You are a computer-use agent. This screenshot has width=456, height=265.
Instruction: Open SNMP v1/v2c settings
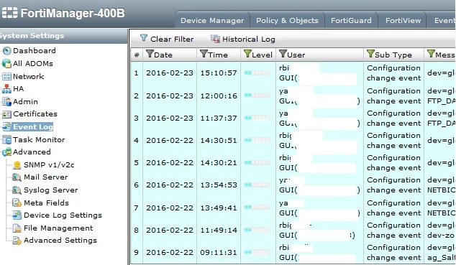[x=49, y=165]
